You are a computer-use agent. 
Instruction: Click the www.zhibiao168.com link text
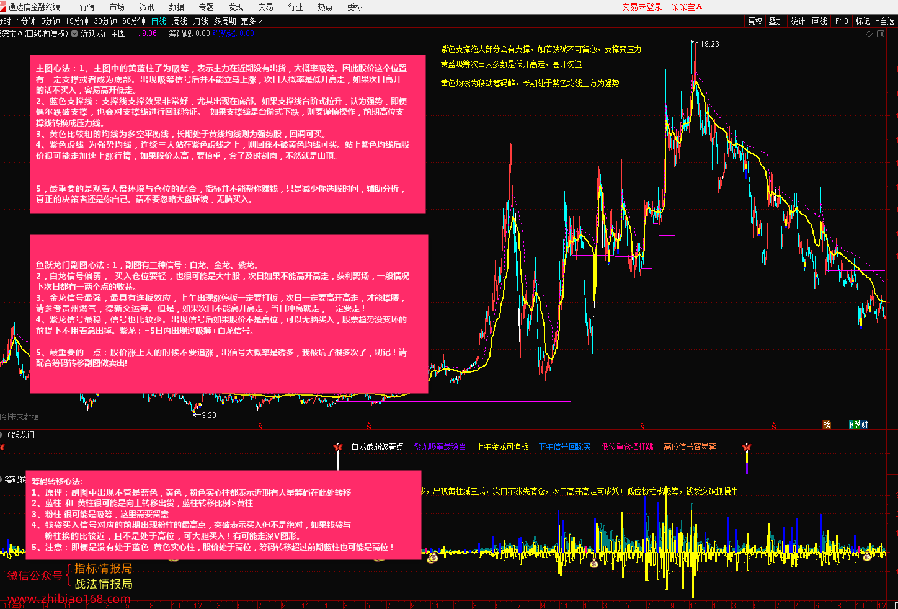[68, 598]
